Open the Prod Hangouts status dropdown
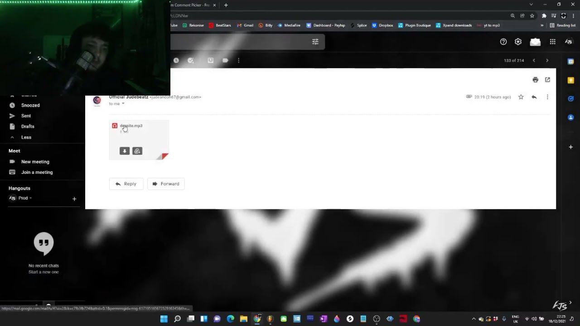Viewport: 580px width, 326px height. coord(25,198)
